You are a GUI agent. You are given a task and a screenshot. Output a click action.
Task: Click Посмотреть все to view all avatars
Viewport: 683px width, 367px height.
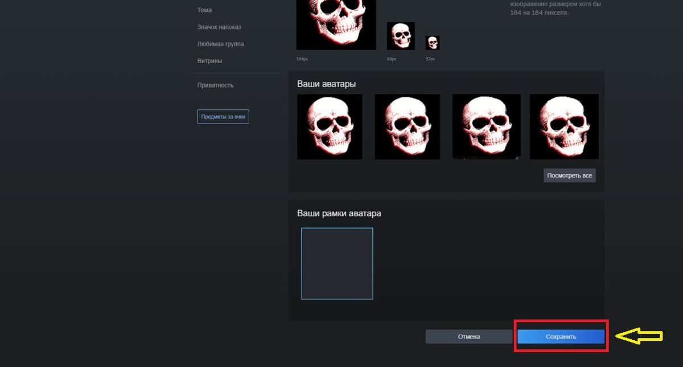click(570, 175)
